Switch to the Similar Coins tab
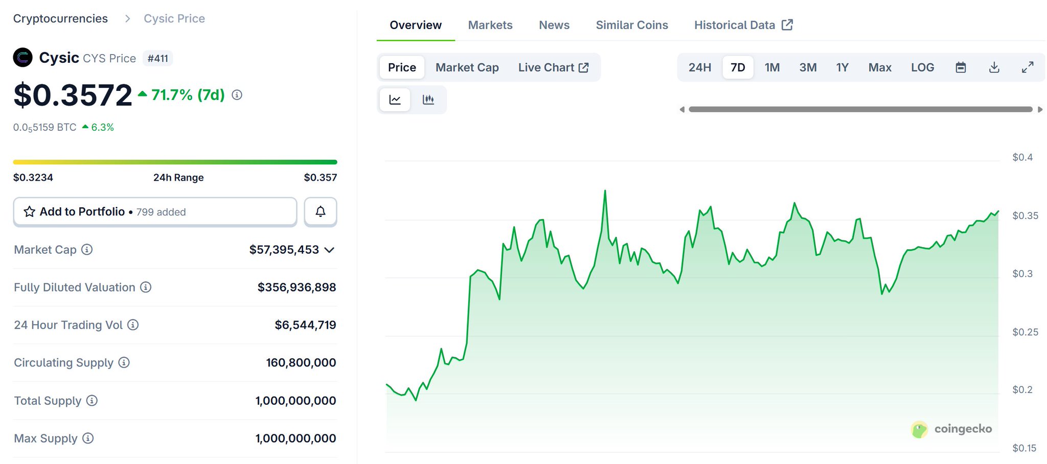 [x=631, y=25]
